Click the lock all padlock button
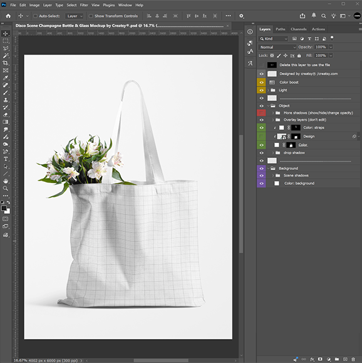 tap(299, 56)
